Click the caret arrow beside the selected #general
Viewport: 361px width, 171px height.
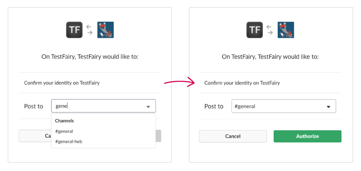329,107
